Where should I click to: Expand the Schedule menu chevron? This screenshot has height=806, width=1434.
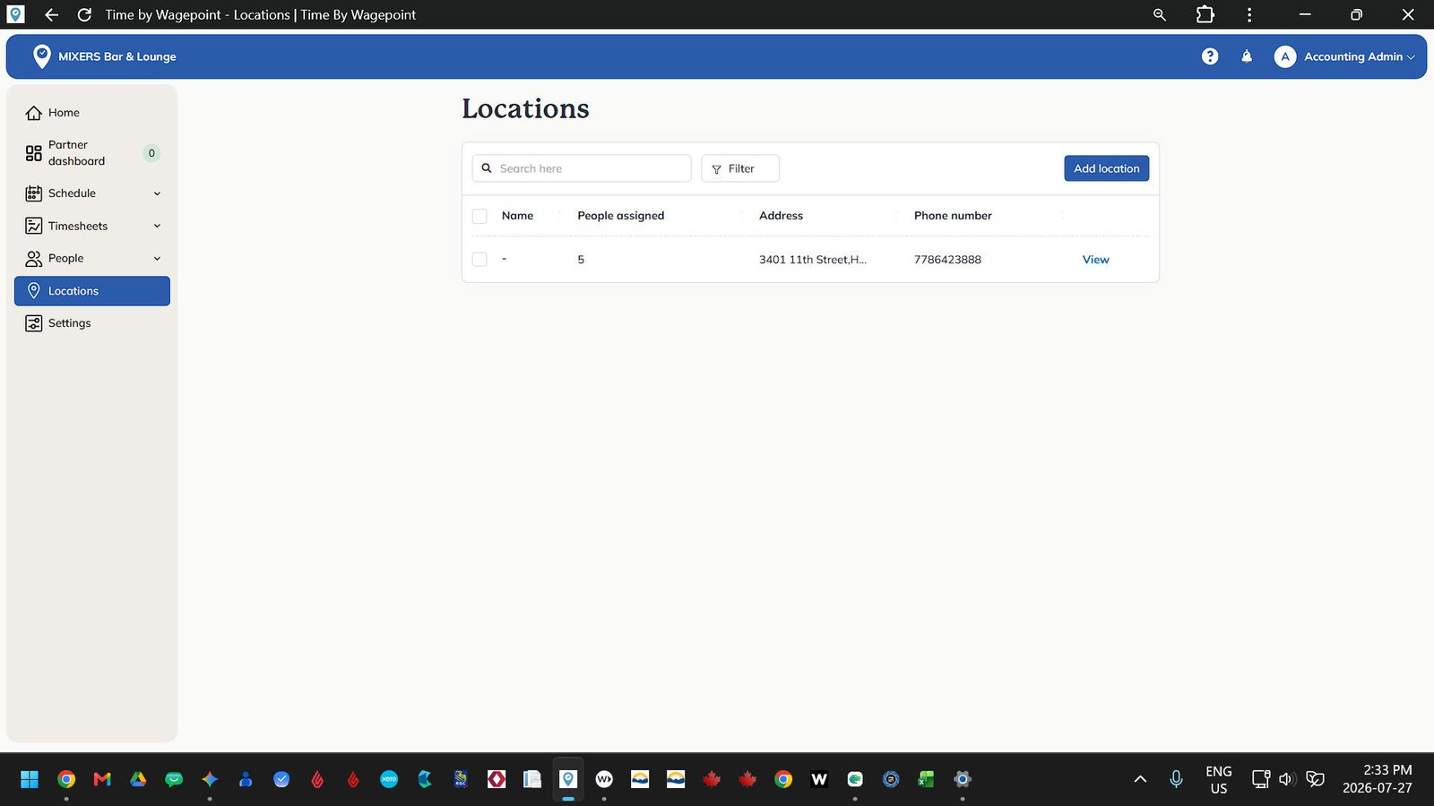click(157, 193)
